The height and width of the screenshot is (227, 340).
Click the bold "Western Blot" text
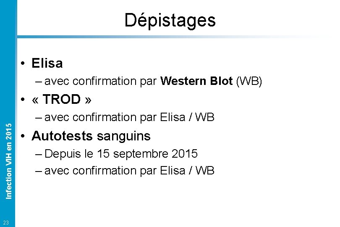[x=196, y=81]
